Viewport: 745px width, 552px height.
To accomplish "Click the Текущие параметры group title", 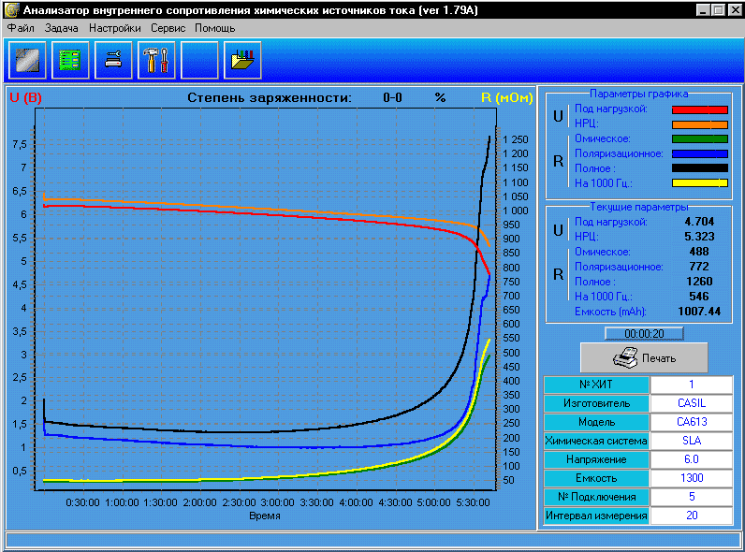I will tap(638, 207).
